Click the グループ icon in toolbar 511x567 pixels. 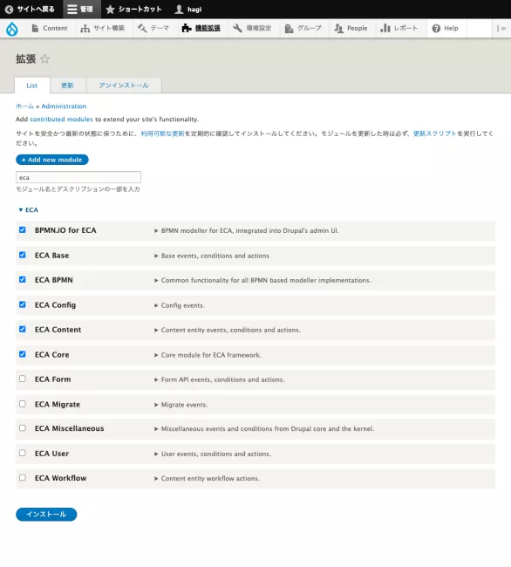[289, 28]
